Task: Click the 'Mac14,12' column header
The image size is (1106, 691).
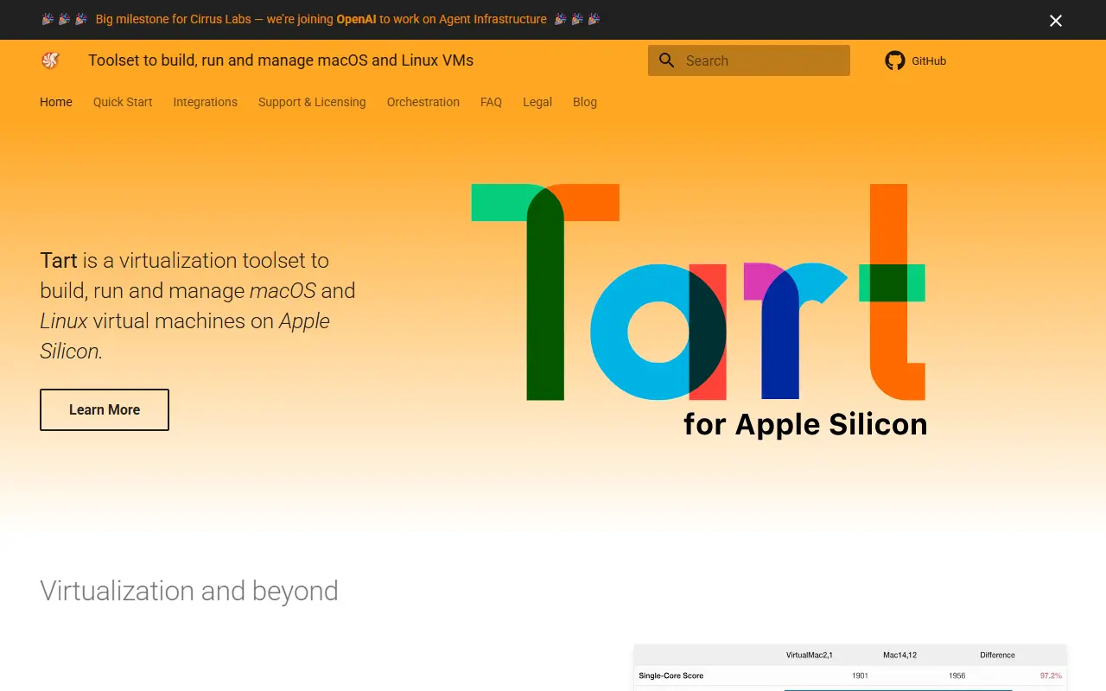Action: click(899, 655)
